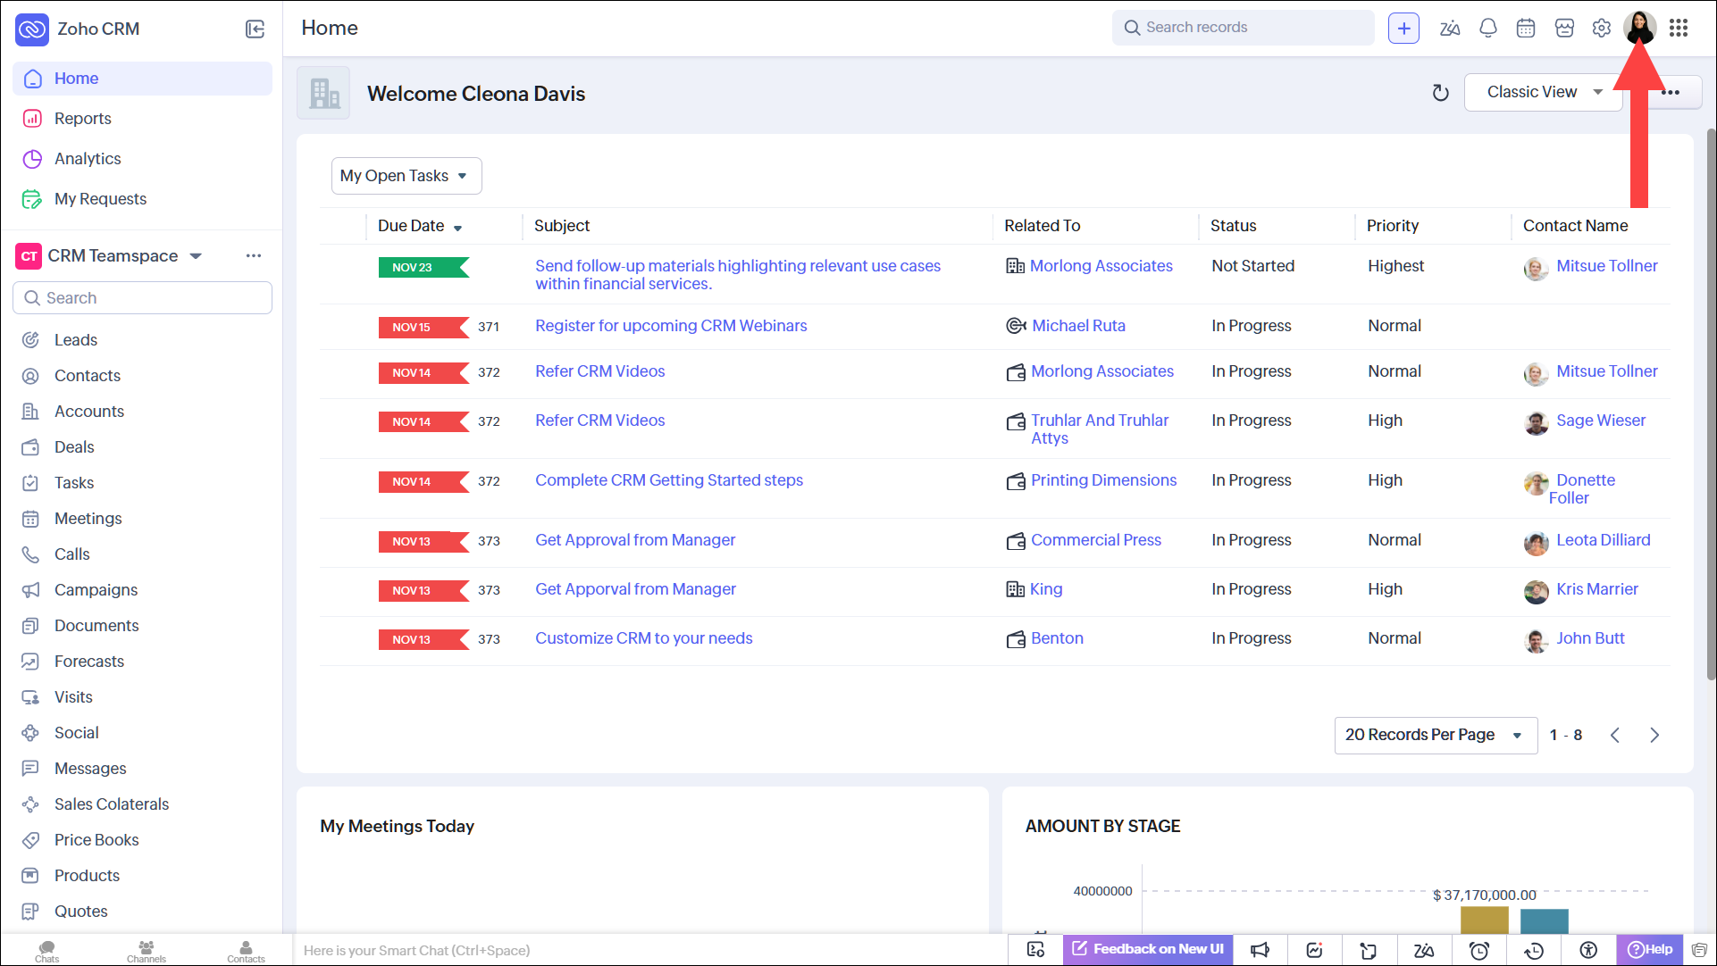
Task: Open the Classic View dropdown
Action: point(1544,92)
